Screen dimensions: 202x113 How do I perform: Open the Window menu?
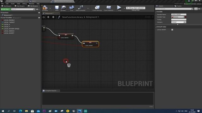(32, 4)
